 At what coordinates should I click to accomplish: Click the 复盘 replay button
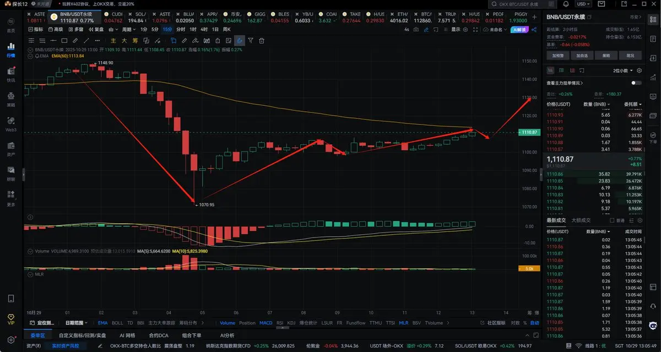click(x=96, y=29)
